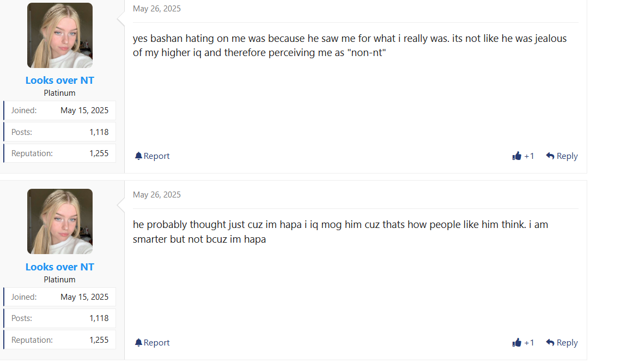Click the reply arrow icon on first post
Image resolution: width=627 pixels, height=364 pixels.
(550, 156)
